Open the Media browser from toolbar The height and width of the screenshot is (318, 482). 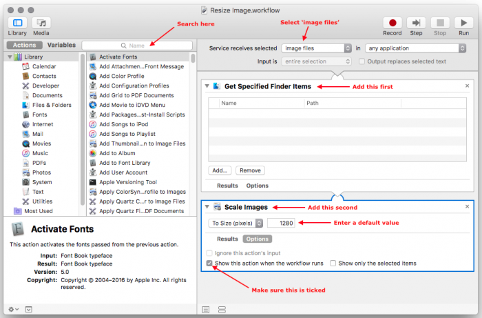[x=41, y=23]
